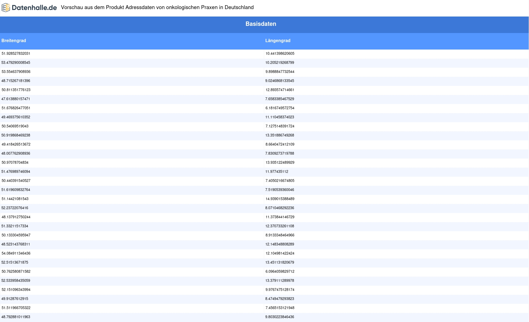The height and width of the screenshot is (322, 529).
Task: Click latitude value 52.515136718750
Action: tap(15, 263)
